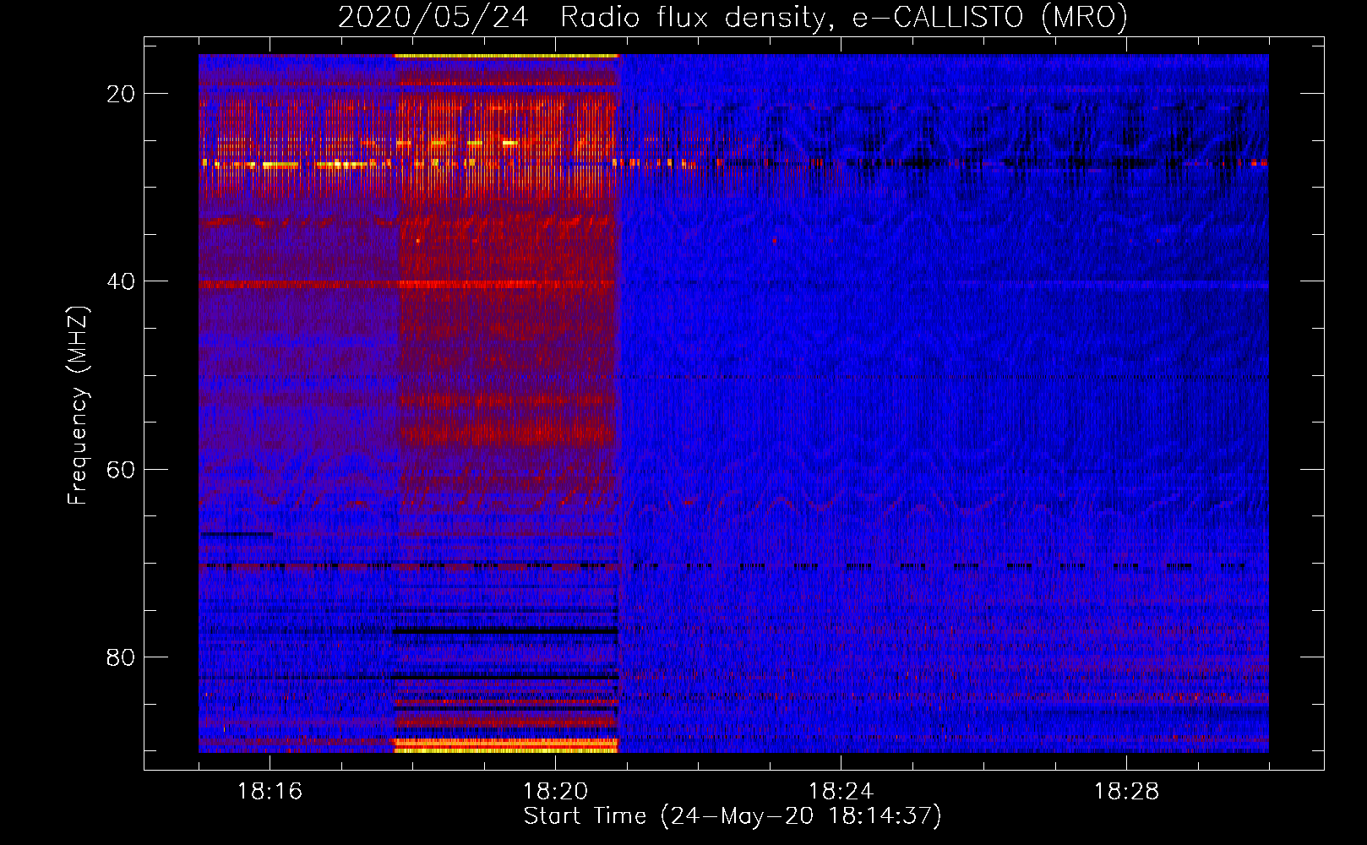Click the bright red horizontal line at 40 MHz
The height and width of the screenshot is (845, 1367).
click(465, 285)
